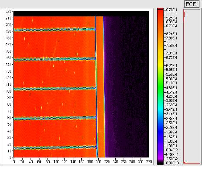Click the 150 tick label on the vertical axis
Viewport: 202px width, 173px height.
[x=9, y=58]
